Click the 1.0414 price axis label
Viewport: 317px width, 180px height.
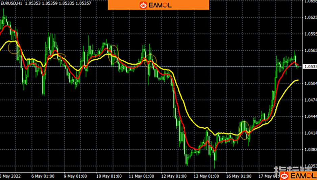click(x=311, y=133)
